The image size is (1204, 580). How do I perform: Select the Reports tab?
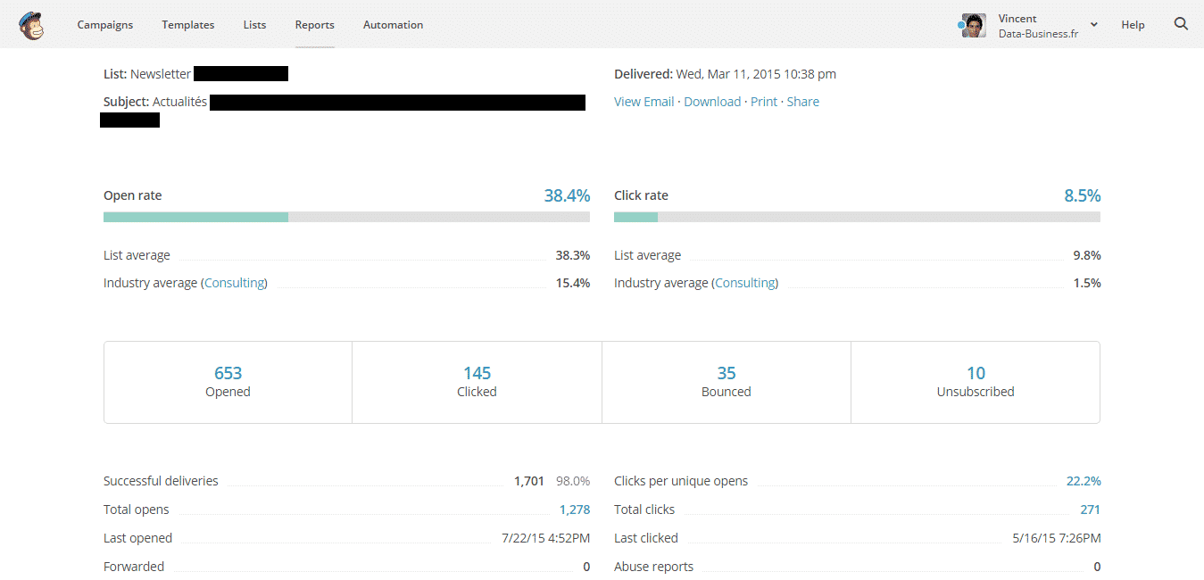tap(314, 25)
